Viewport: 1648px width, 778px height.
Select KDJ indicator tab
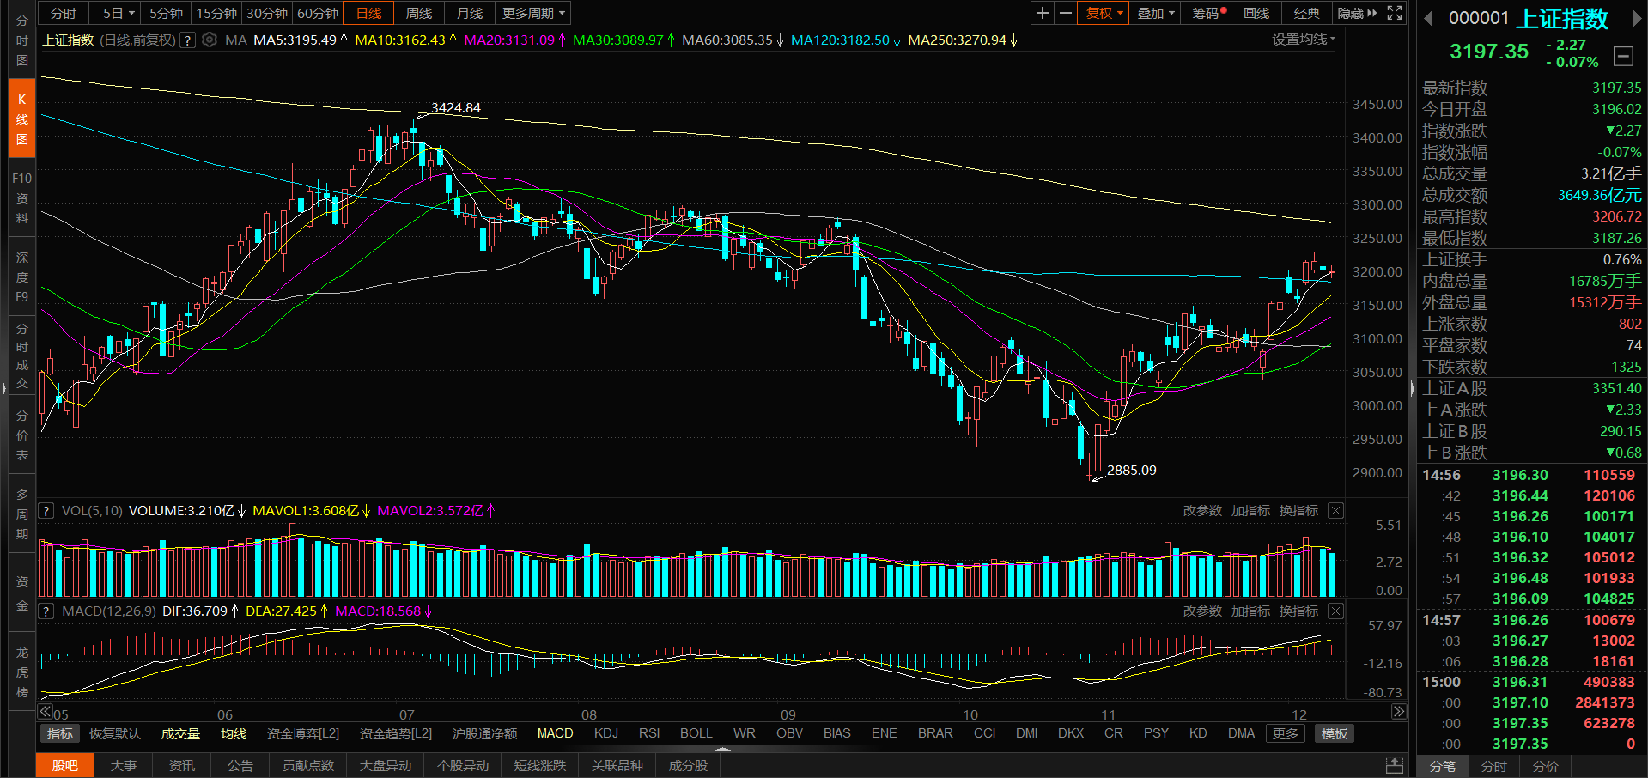click(605, 733)
